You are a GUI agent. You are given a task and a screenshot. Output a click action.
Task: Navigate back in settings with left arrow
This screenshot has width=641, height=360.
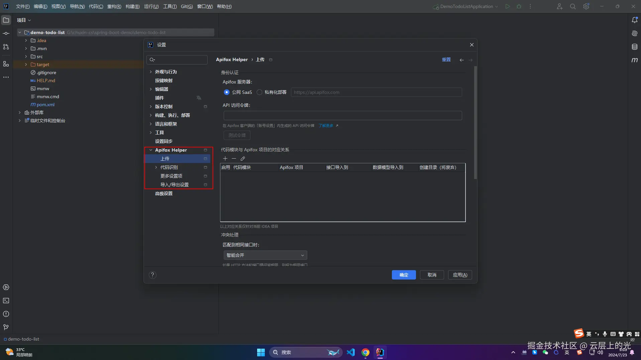click(x=461, y=60)
